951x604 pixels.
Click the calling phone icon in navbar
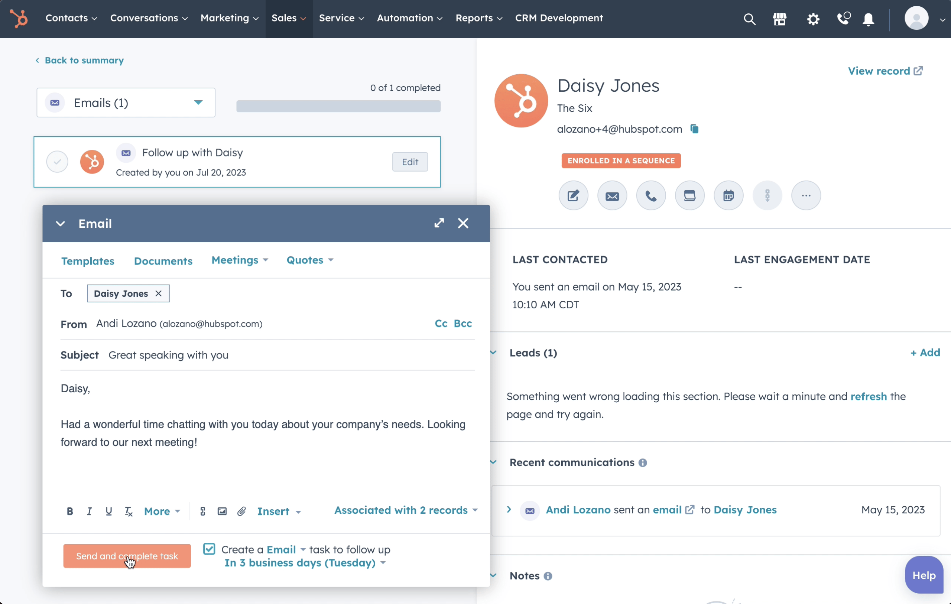coord(844,18)
